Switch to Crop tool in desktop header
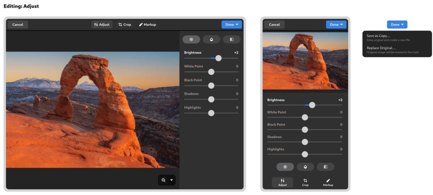Image resolution: width=433 pixels, height=195 pixels. (x=125, y=24)
